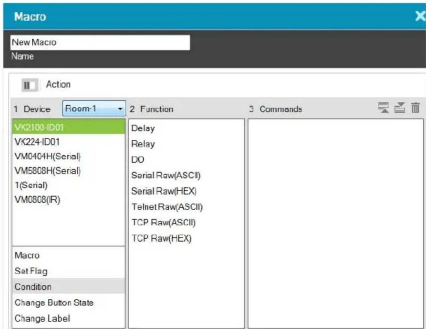Select Macro in the lower list
This screenshot has width=426, height=329.
click(68, 255)
